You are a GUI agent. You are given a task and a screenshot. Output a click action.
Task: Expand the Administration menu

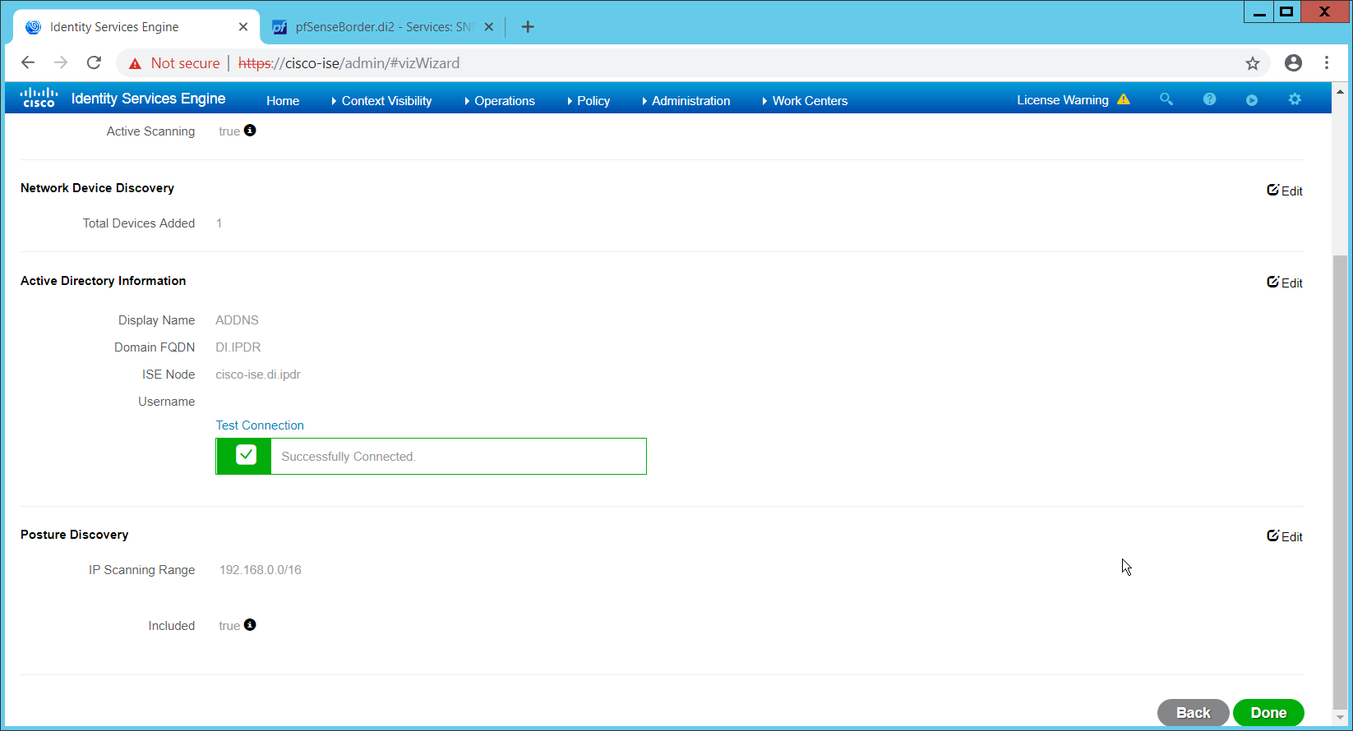pos(690,101)
